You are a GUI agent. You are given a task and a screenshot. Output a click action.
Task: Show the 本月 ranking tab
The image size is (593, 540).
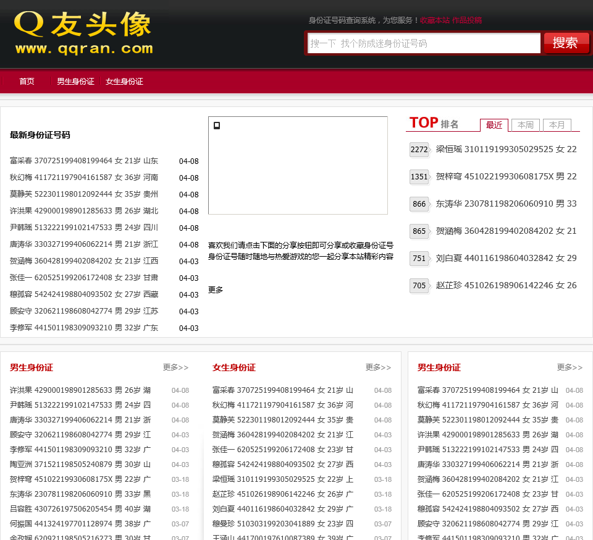coord(557,125)
